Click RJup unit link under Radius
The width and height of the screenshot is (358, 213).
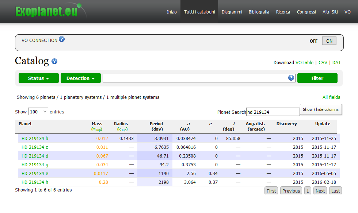122,129
